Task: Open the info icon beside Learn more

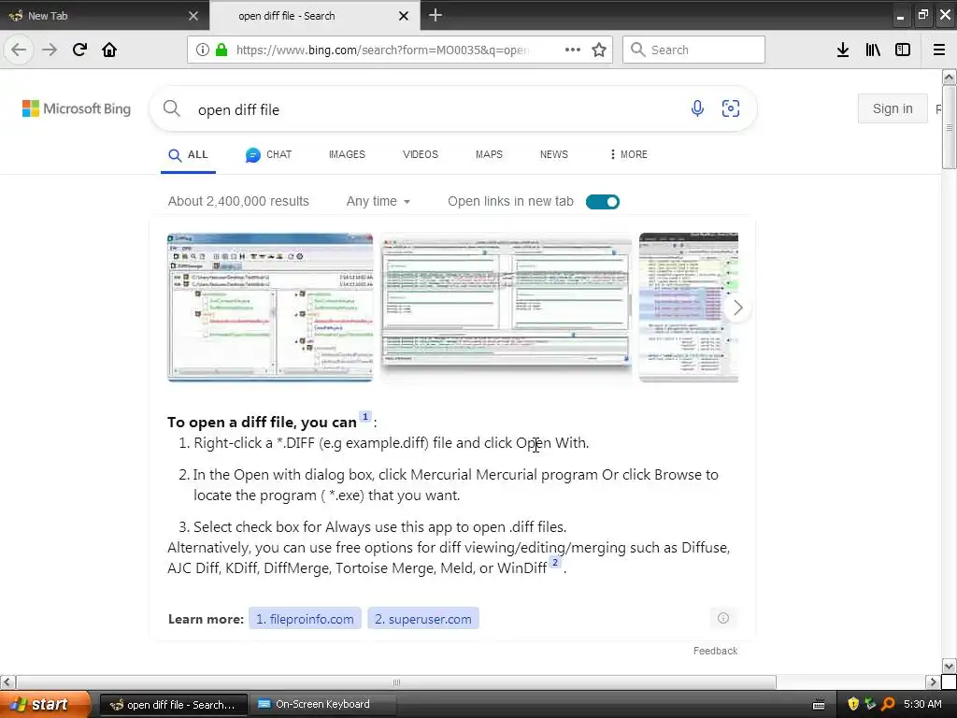Action: pos(723,618)
